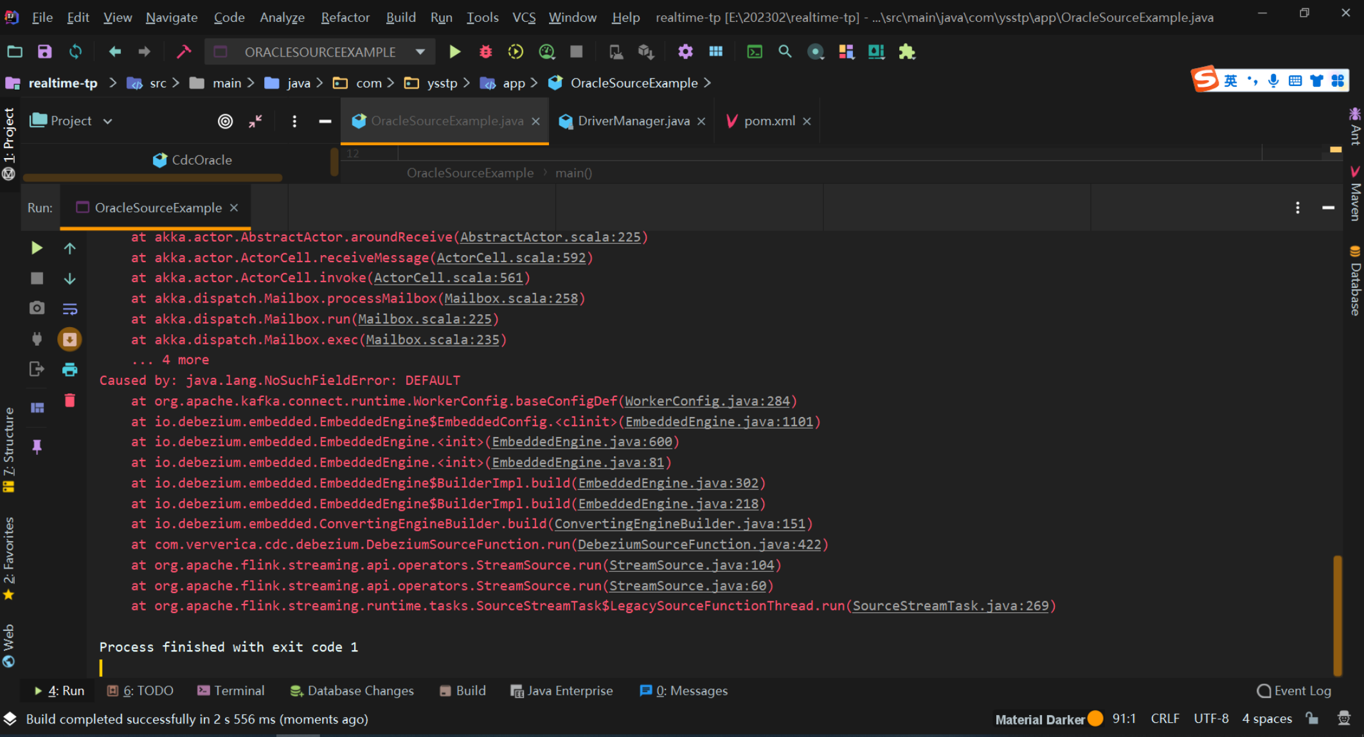This screenshot has height=737, width=1364.
Task: Build project with the hammer icon
Action: [x=184, y=51]
